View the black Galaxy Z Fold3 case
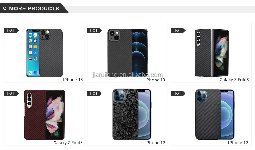 click(x=212, y=53)
